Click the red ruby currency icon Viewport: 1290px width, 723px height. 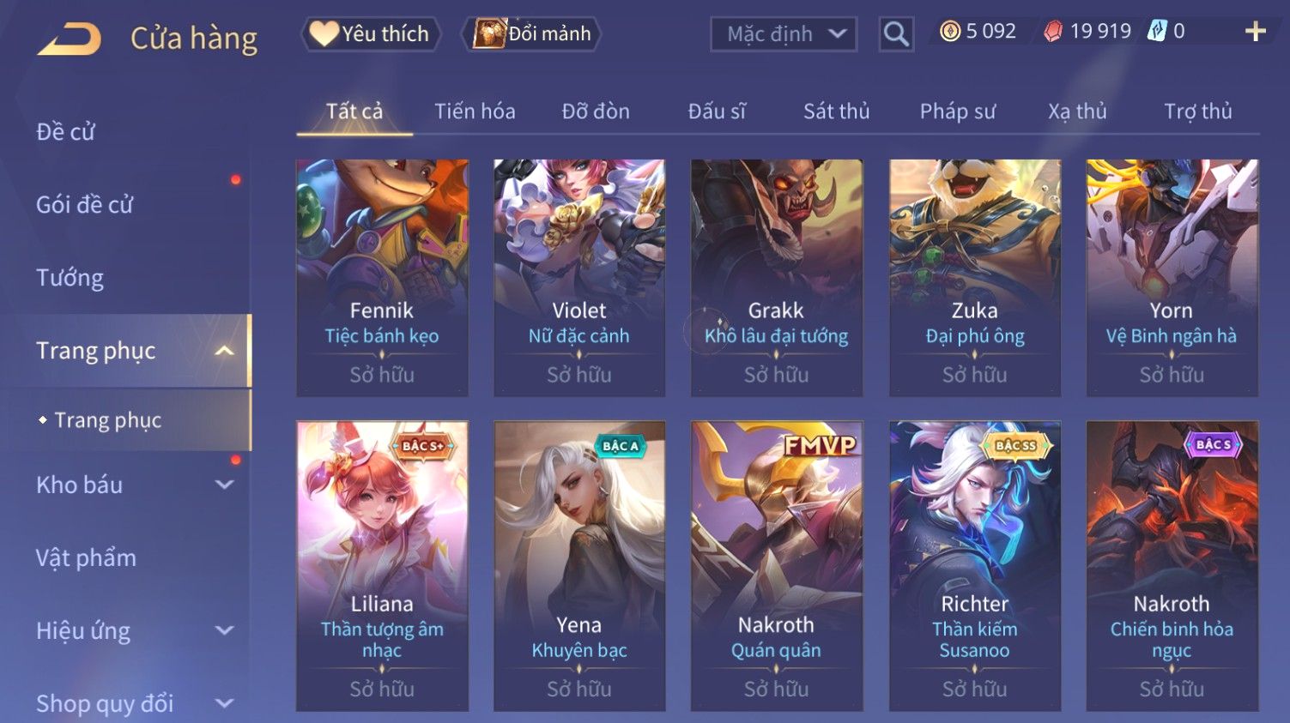pos(1053,32)
